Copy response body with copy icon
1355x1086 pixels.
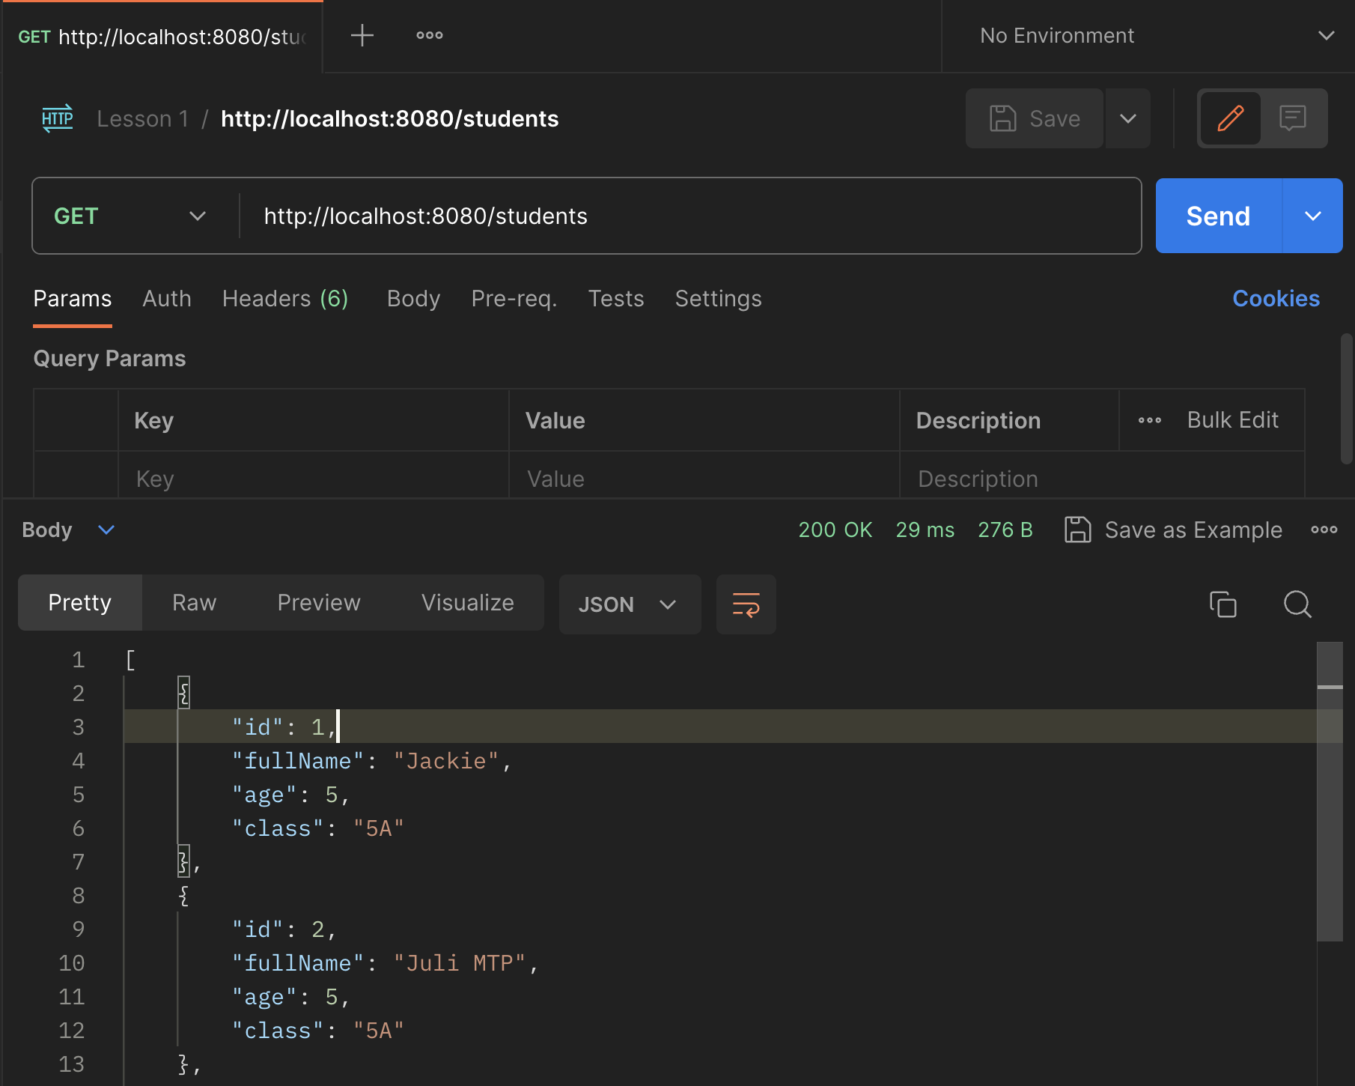1222,604
